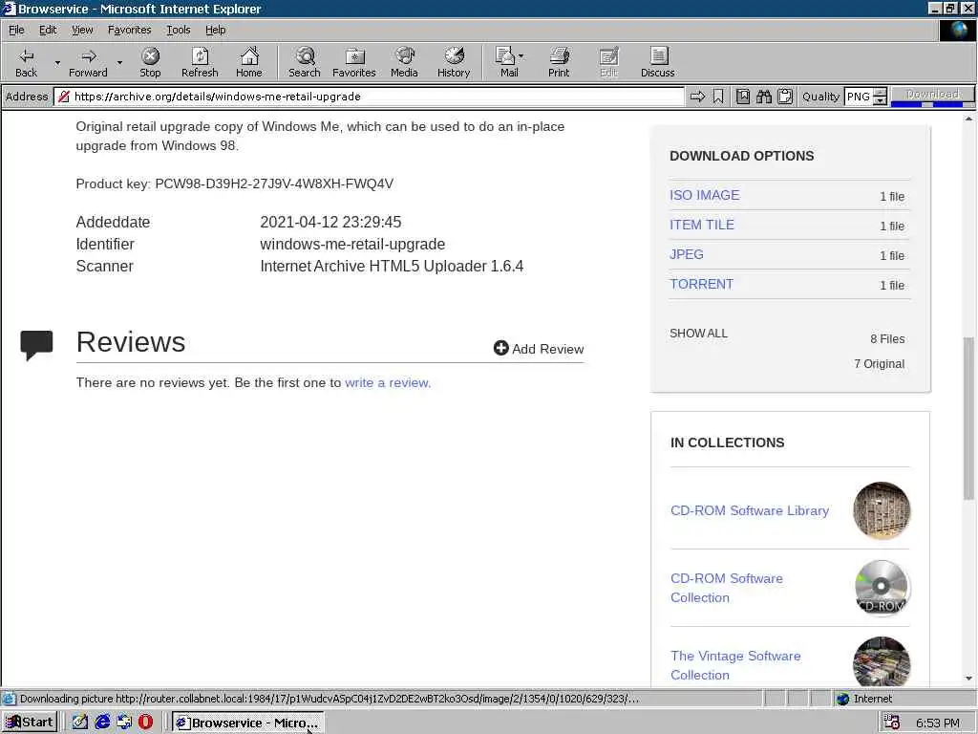Open the ISO IMAGE download option

coord(704,195)
